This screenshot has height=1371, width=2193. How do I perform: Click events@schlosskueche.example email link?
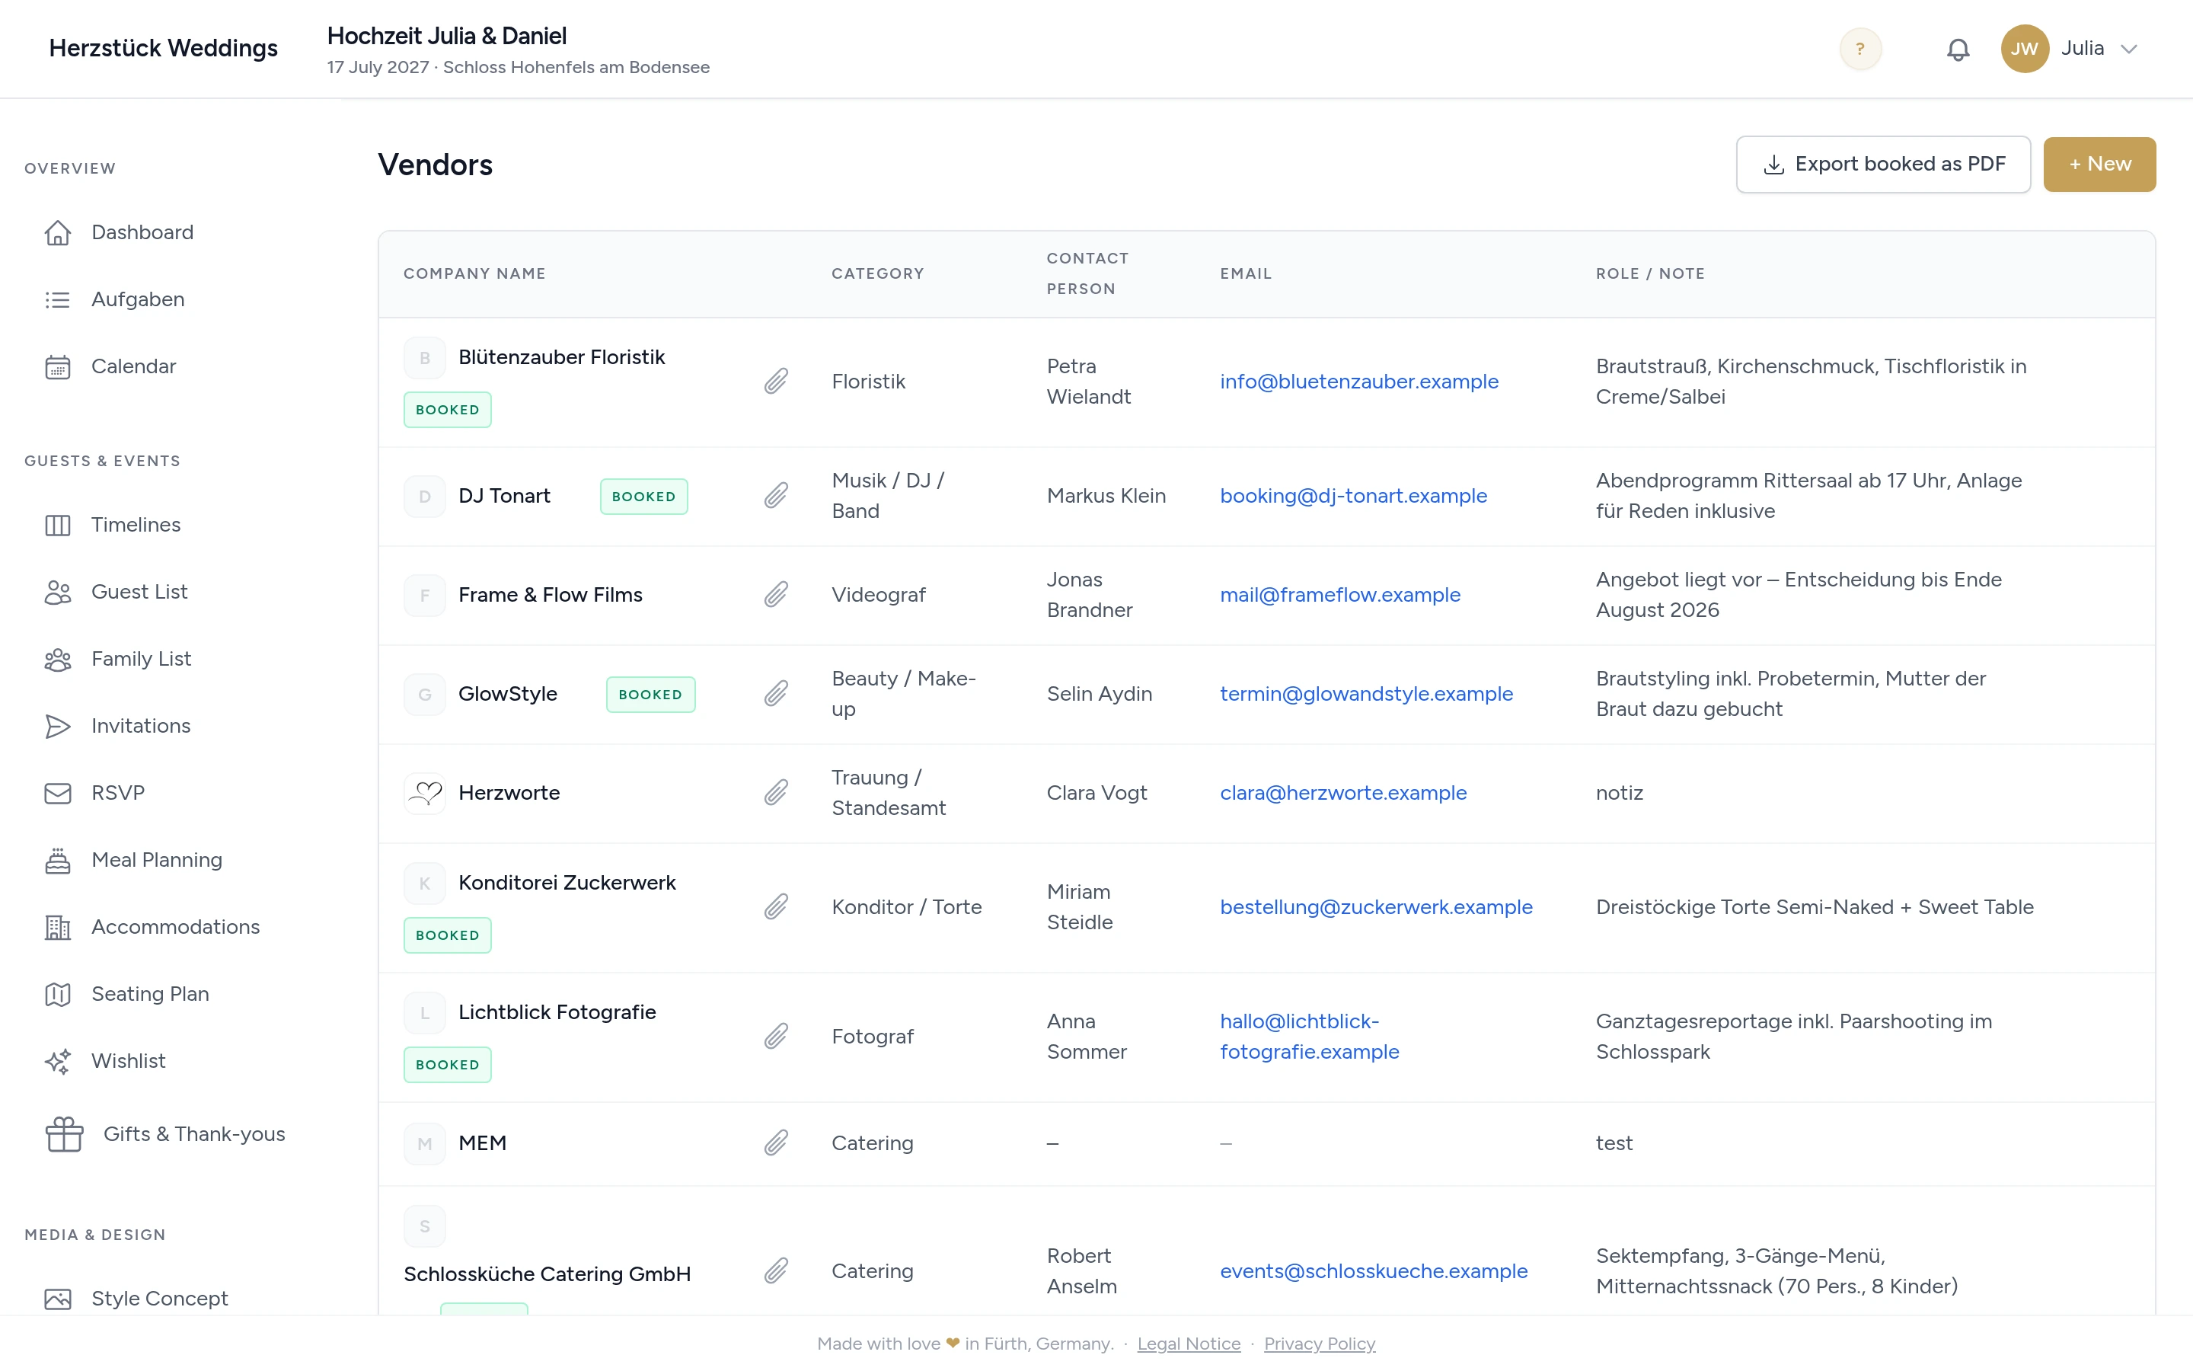[1373, 1271]
